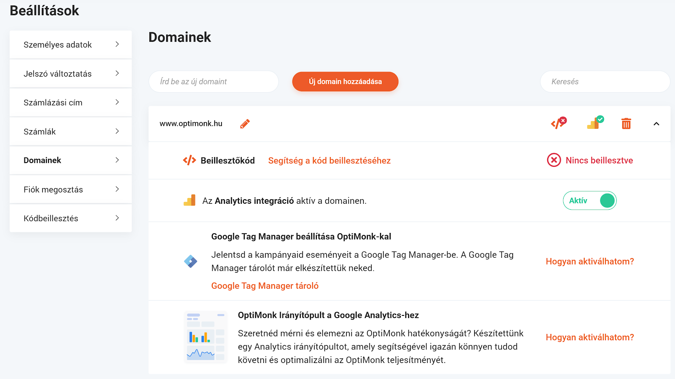Toggle the Aktív Analytics integration switch
Viewport: 675px width, 379px height.
tap(590, 200)
